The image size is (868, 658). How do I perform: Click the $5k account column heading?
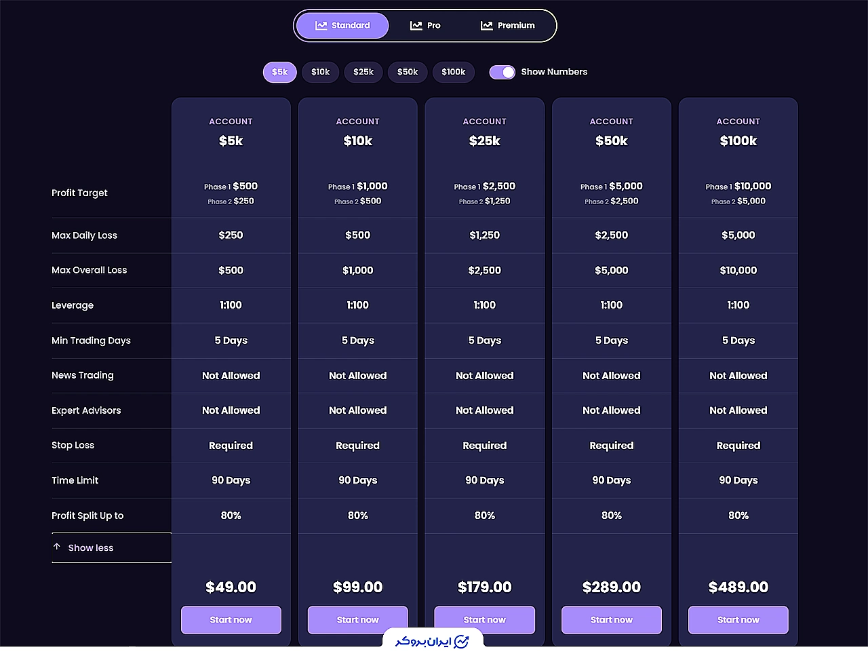point(231,141)
